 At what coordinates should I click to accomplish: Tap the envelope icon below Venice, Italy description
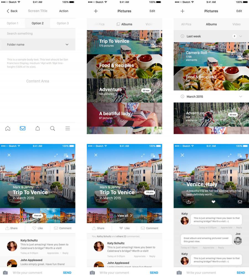[x=240, y=202]
